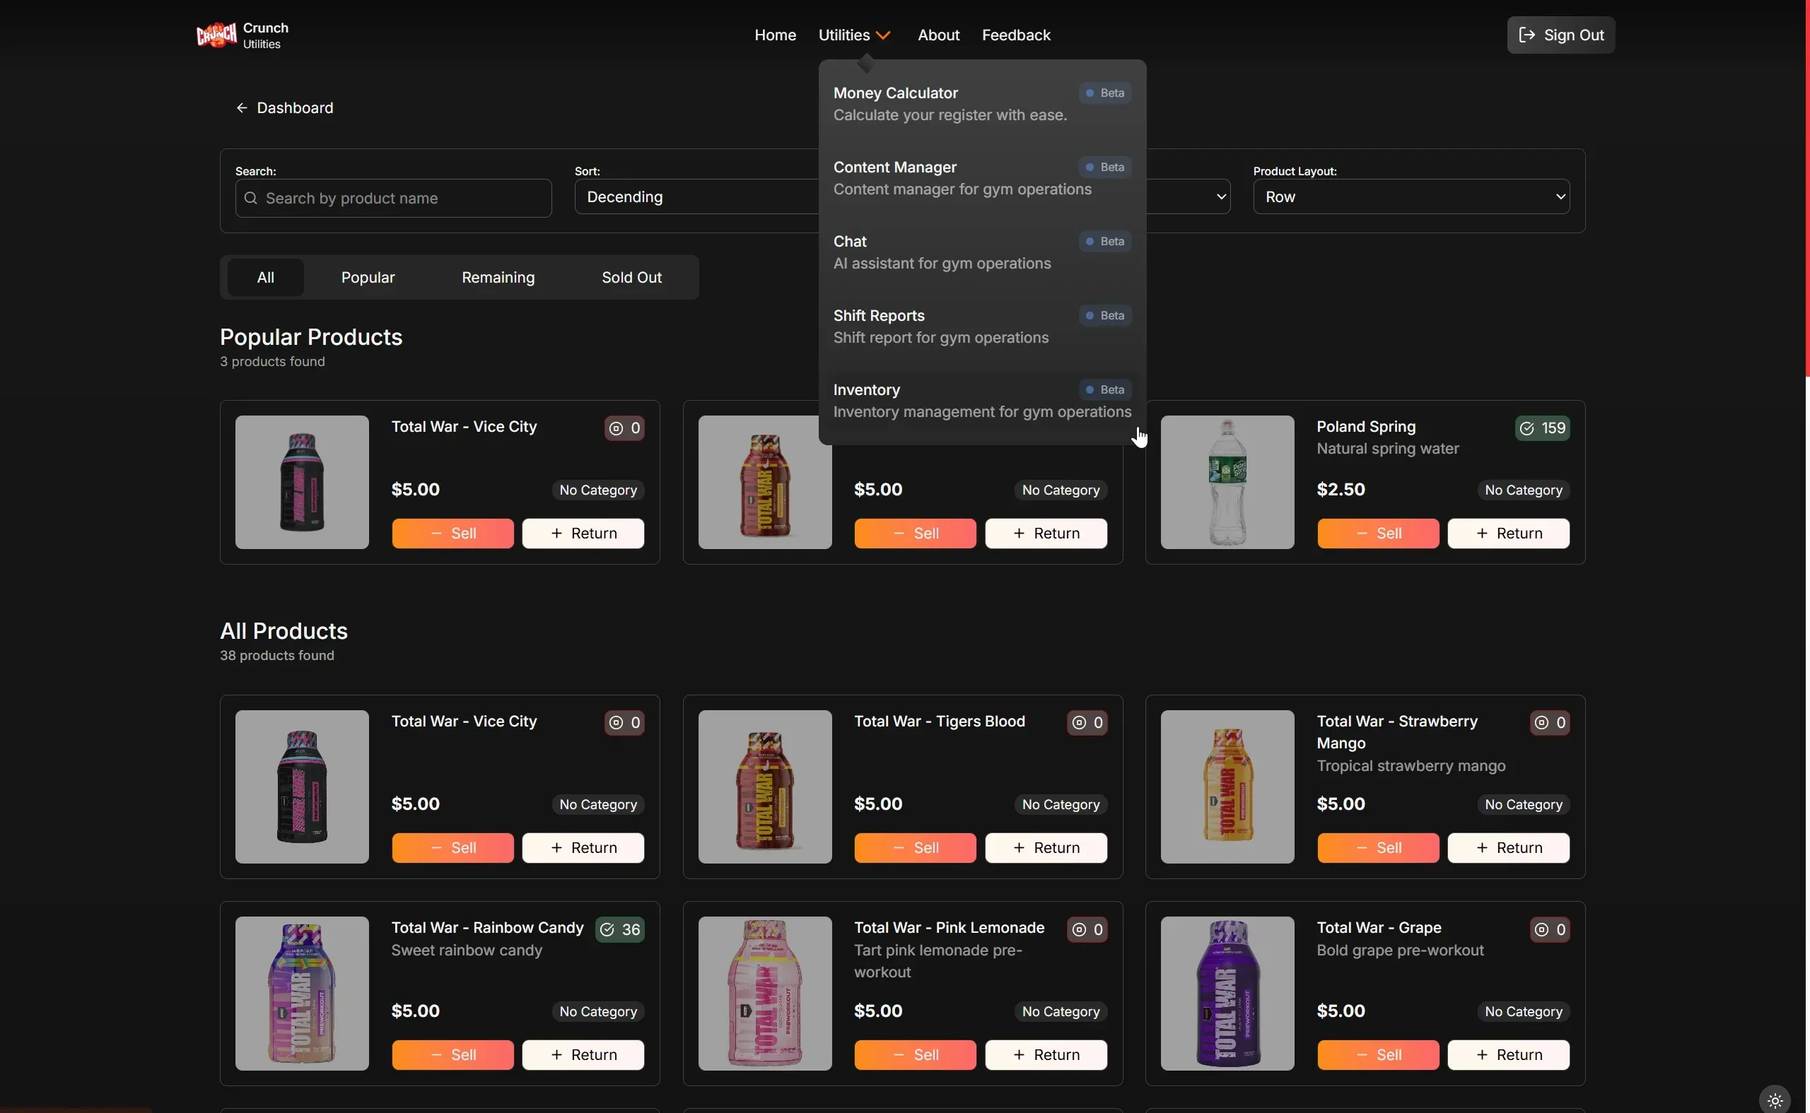Click the Beta badge on Content Manager
The width and height of the screenshot is (1810, 1113).
(x=1104, y=167)
